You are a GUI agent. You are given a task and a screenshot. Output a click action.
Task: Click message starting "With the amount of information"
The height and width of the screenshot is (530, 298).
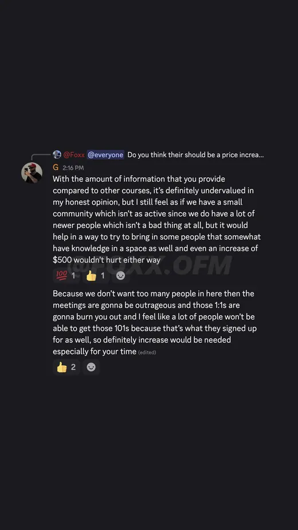157,219
